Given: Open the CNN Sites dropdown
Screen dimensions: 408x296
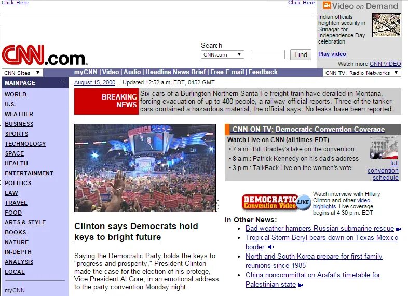Looking at the screenshot, I should [x=22, y=73].
